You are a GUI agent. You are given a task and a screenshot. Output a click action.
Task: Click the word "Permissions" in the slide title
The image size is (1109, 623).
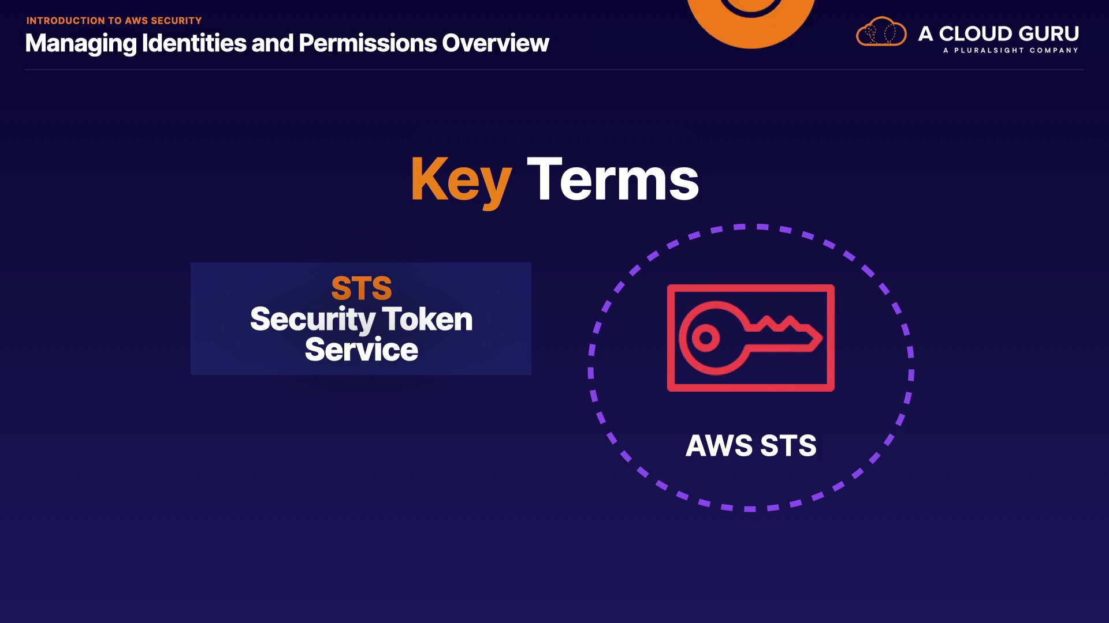click(x=367, y=43)
